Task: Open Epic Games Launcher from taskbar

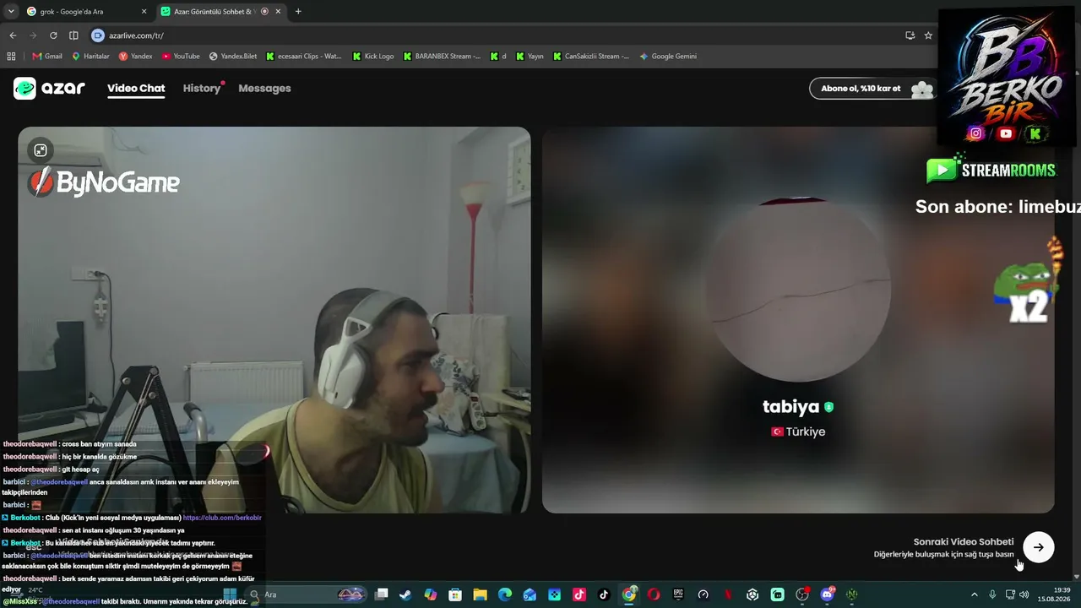Action: coord(678,594)
